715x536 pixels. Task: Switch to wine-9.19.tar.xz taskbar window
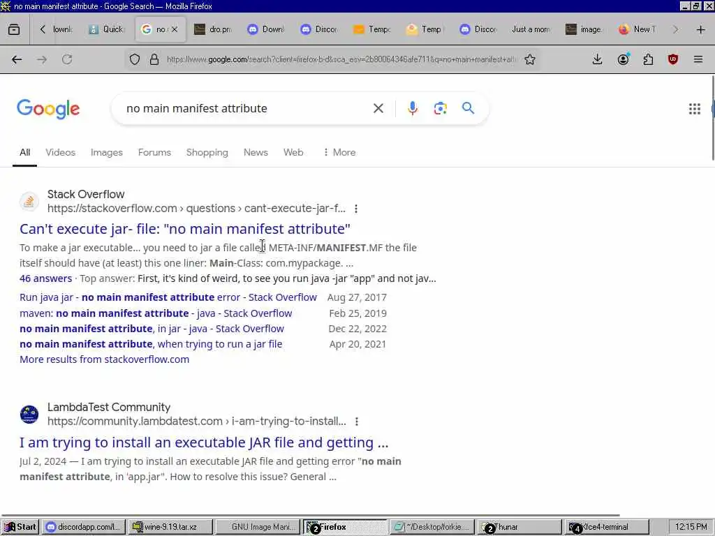click(x=170, y=527)
